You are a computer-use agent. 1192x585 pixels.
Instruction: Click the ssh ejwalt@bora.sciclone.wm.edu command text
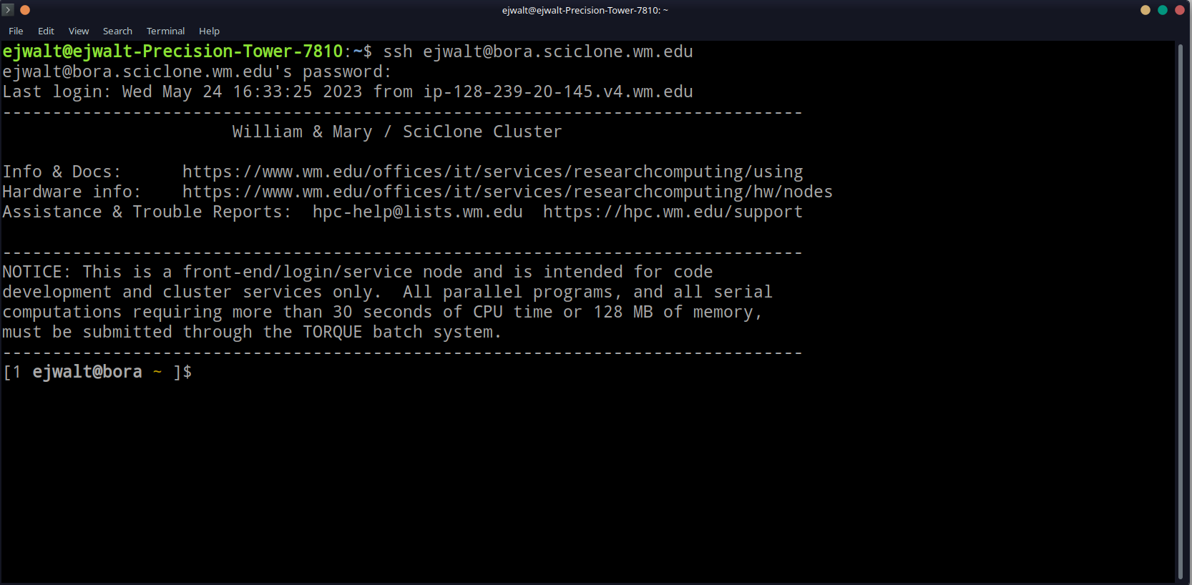(x=538, y=52)
